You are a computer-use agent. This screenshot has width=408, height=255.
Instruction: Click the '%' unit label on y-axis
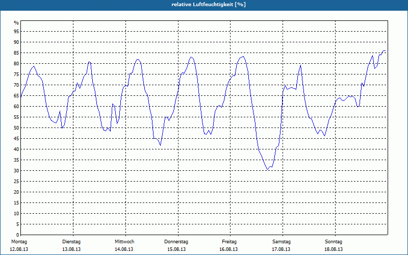click(16, 23)
